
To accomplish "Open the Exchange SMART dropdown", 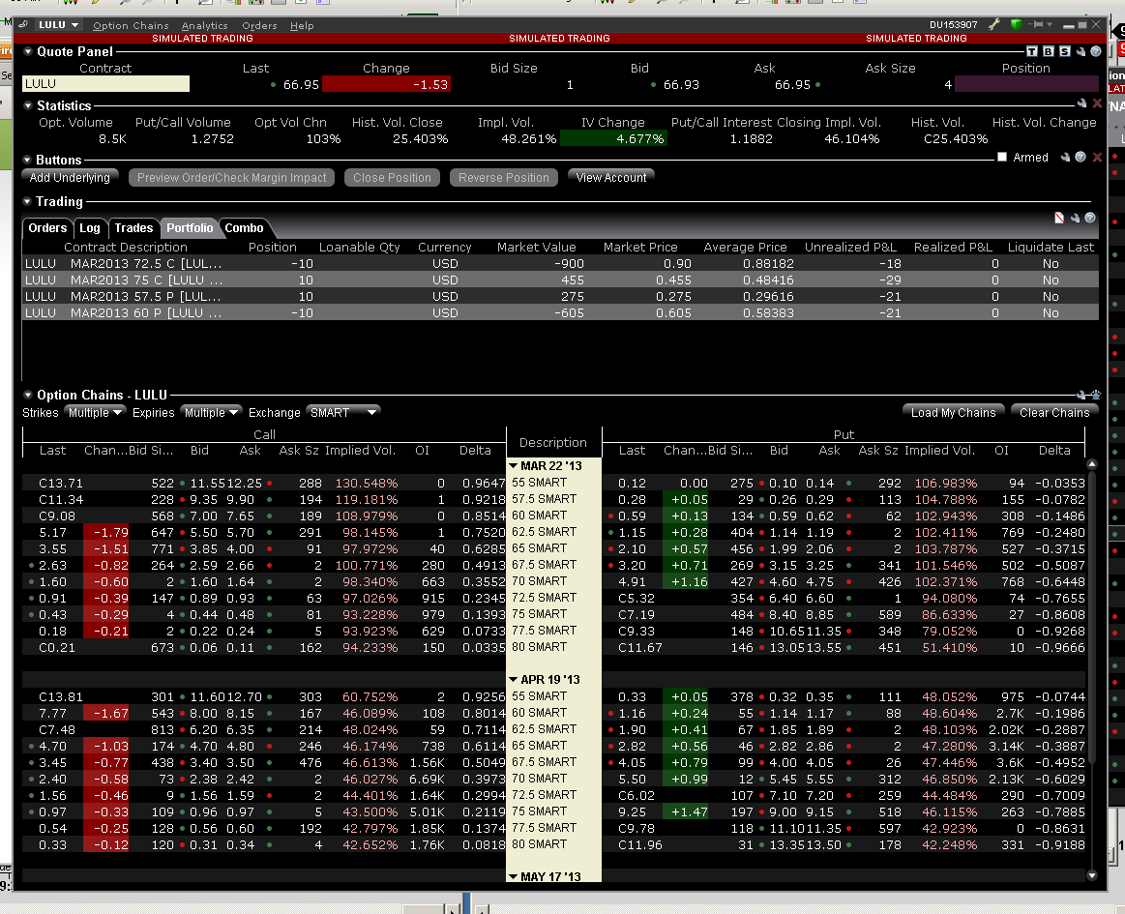I will point(342,413).
